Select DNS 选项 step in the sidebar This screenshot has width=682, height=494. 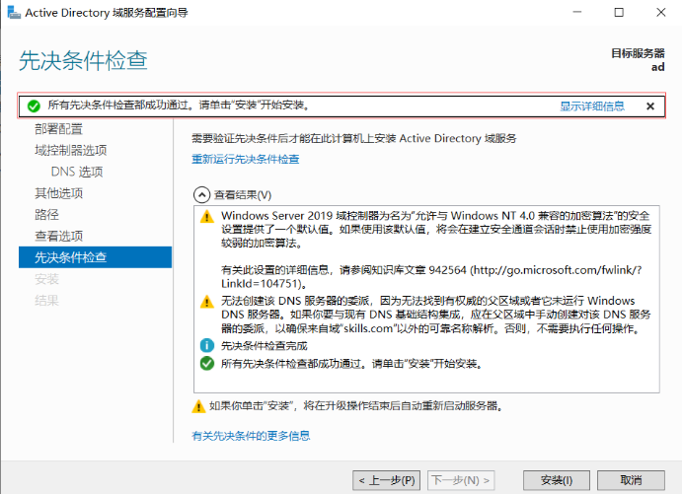tap(77, 172)
